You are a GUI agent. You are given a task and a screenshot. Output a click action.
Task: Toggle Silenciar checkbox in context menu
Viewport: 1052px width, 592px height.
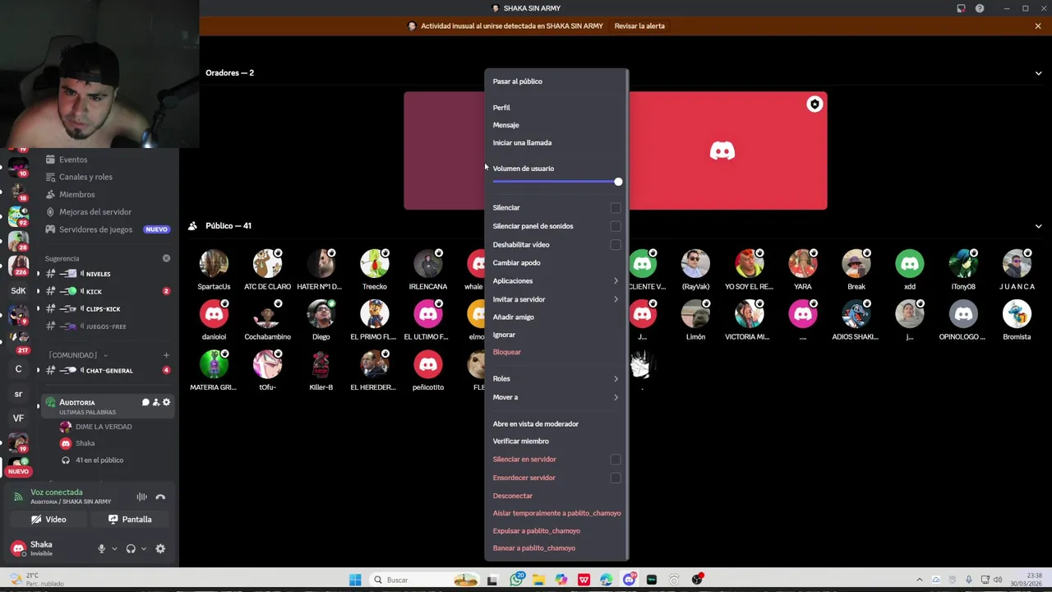[x=616, y=208]
